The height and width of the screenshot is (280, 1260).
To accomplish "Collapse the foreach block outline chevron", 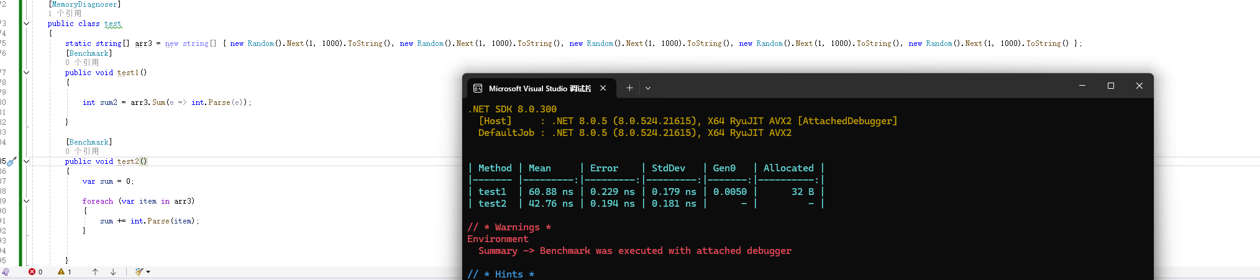I will 26,201.
